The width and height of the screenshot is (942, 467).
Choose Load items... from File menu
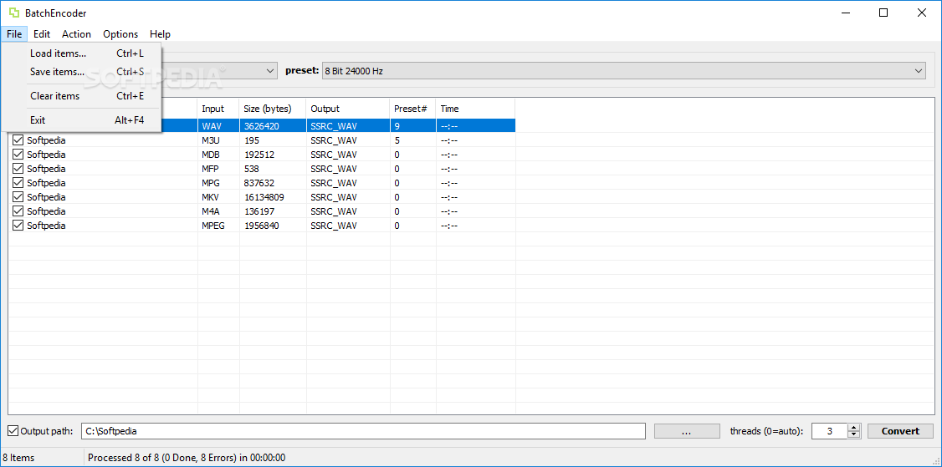point(81,53)
